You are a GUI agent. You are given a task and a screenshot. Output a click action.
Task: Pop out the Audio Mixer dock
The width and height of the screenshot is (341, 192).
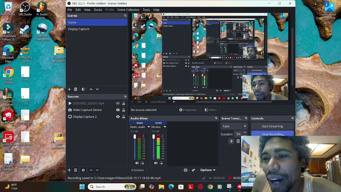coord(216,118)
